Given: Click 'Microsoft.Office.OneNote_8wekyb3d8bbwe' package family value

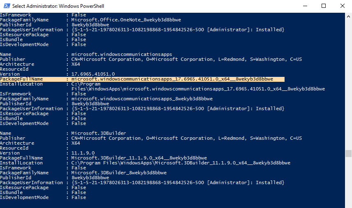Looking at the screenshot, I should pyautogui.click(x=126, y=20).
